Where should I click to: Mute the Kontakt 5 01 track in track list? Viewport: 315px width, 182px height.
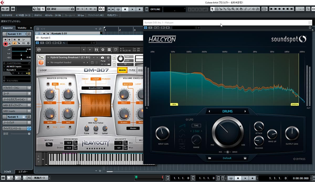[x=44, y=33]
